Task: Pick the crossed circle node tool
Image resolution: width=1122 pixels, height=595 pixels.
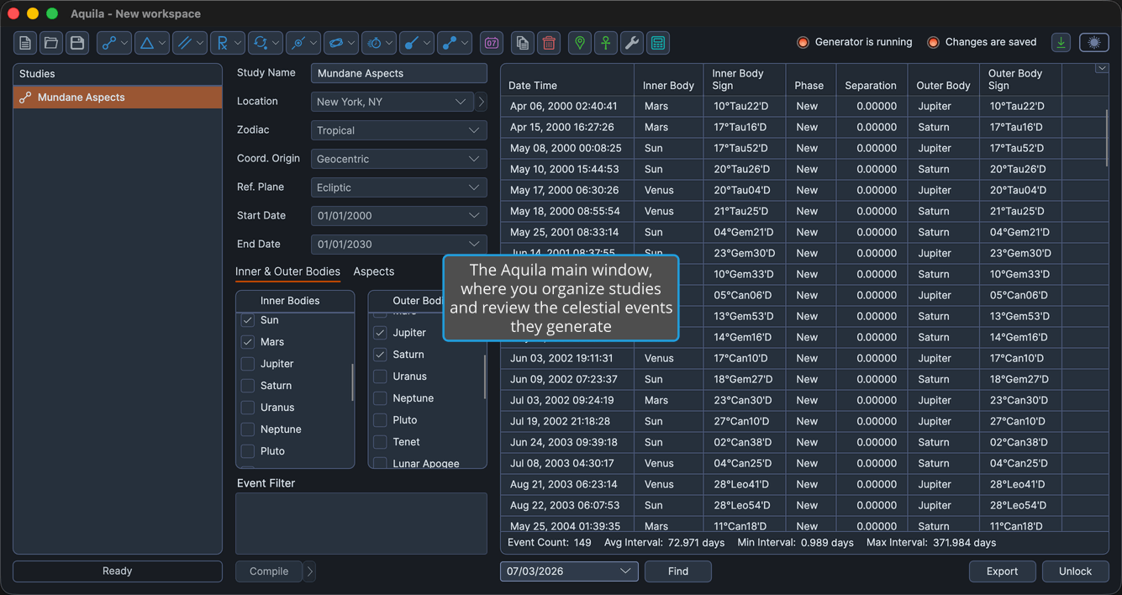Action: (x=303, y=43)
